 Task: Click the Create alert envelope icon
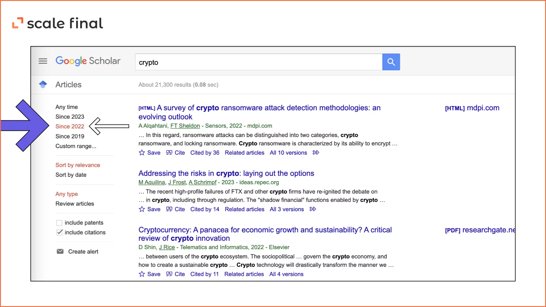60,251
